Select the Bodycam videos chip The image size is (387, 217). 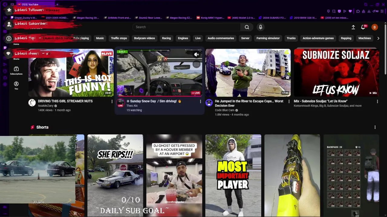coord(145,38)
